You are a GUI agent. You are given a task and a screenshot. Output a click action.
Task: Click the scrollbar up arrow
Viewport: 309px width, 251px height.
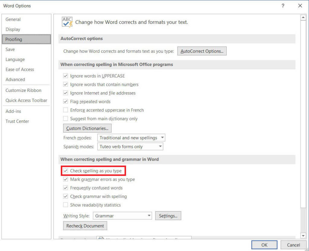(x=303, y=18)
